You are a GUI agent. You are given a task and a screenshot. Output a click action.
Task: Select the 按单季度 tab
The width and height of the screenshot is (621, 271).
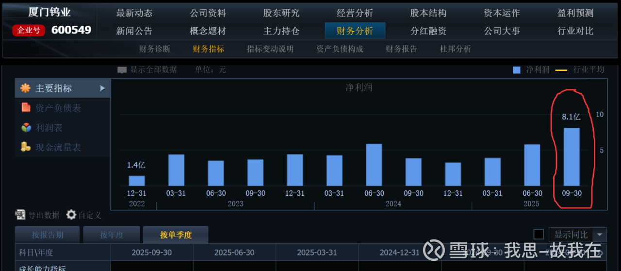176,235
